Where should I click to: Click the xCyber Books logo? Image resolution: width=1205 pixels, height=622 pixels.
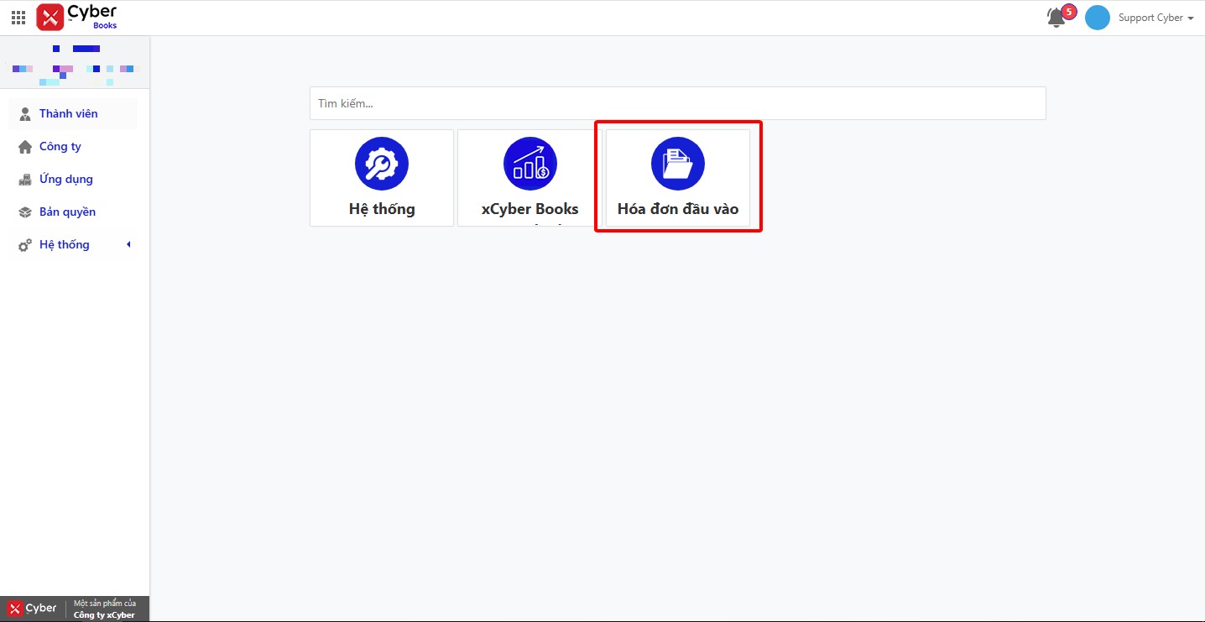(x=77, y=17)
